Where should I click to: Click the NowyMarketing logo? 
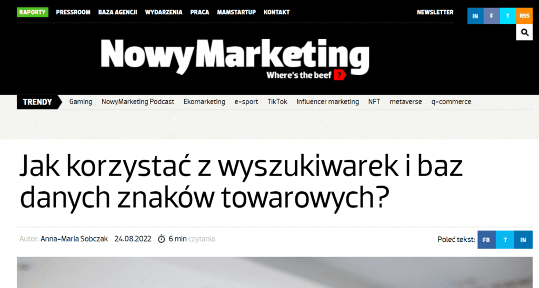pos(235,58)
